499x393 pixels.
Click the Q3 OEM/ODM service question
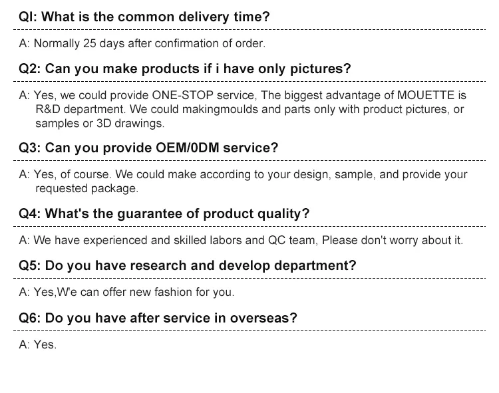pyautogui.click(x=148, y=148)
